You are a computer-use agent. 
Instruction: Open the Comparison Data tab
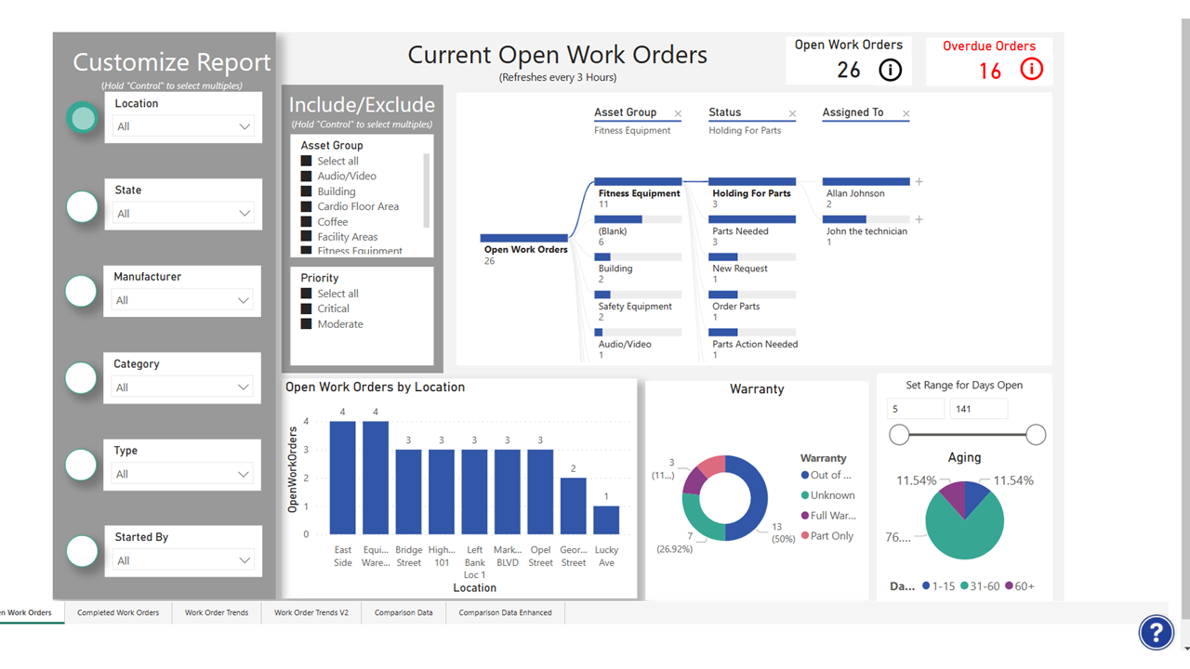point(403,612)
